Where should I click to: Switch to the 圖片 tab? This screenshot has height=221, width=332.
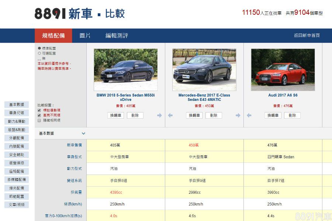pyautogui.click(x=85, y=35)
